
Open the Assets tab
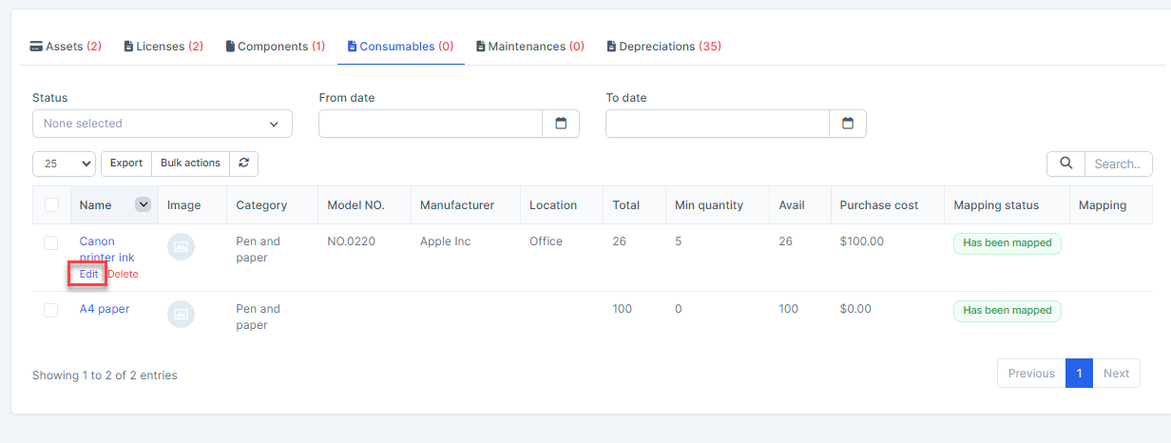(x=66, y=47)
